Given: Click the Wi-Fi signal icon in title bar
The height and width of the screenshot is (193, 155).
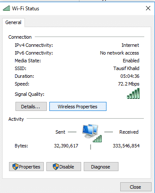Looking at the screenshot, I should 6,8.
